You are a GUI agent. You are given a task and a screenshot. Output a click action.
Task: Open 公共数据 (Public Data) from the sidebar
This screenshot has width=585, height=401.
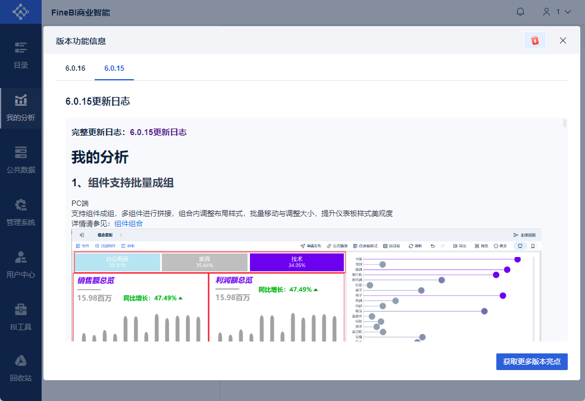(20, 159)
